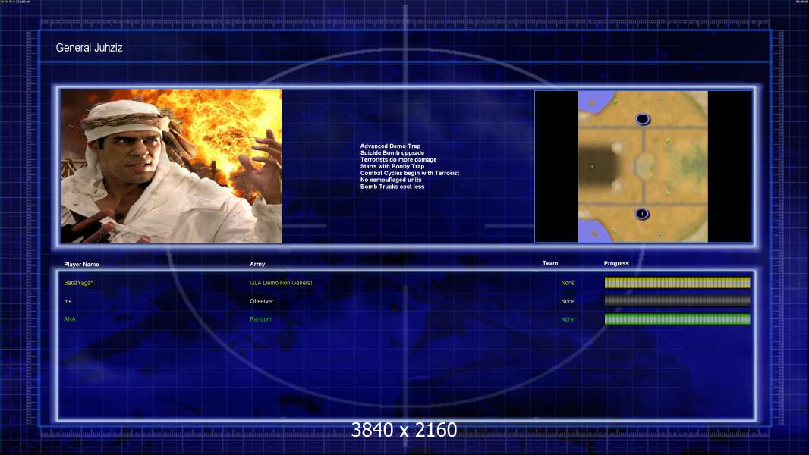Click player name 'ANA'
Screen dimensions: 809x455
(x=70, y=319)
